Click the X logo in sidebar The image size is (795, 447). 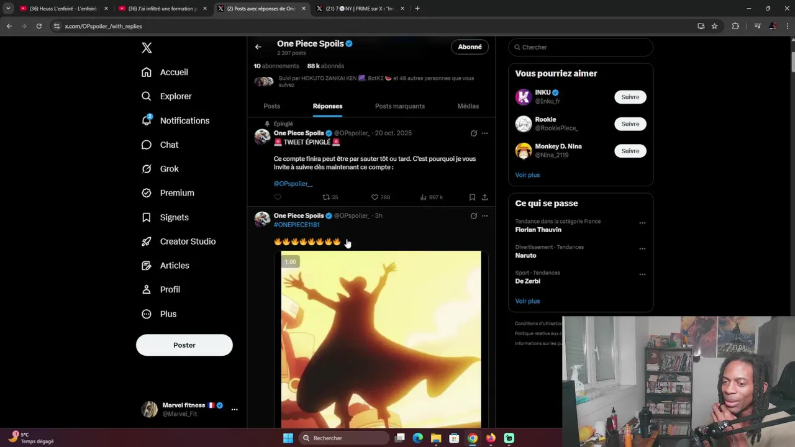point(147,48)
